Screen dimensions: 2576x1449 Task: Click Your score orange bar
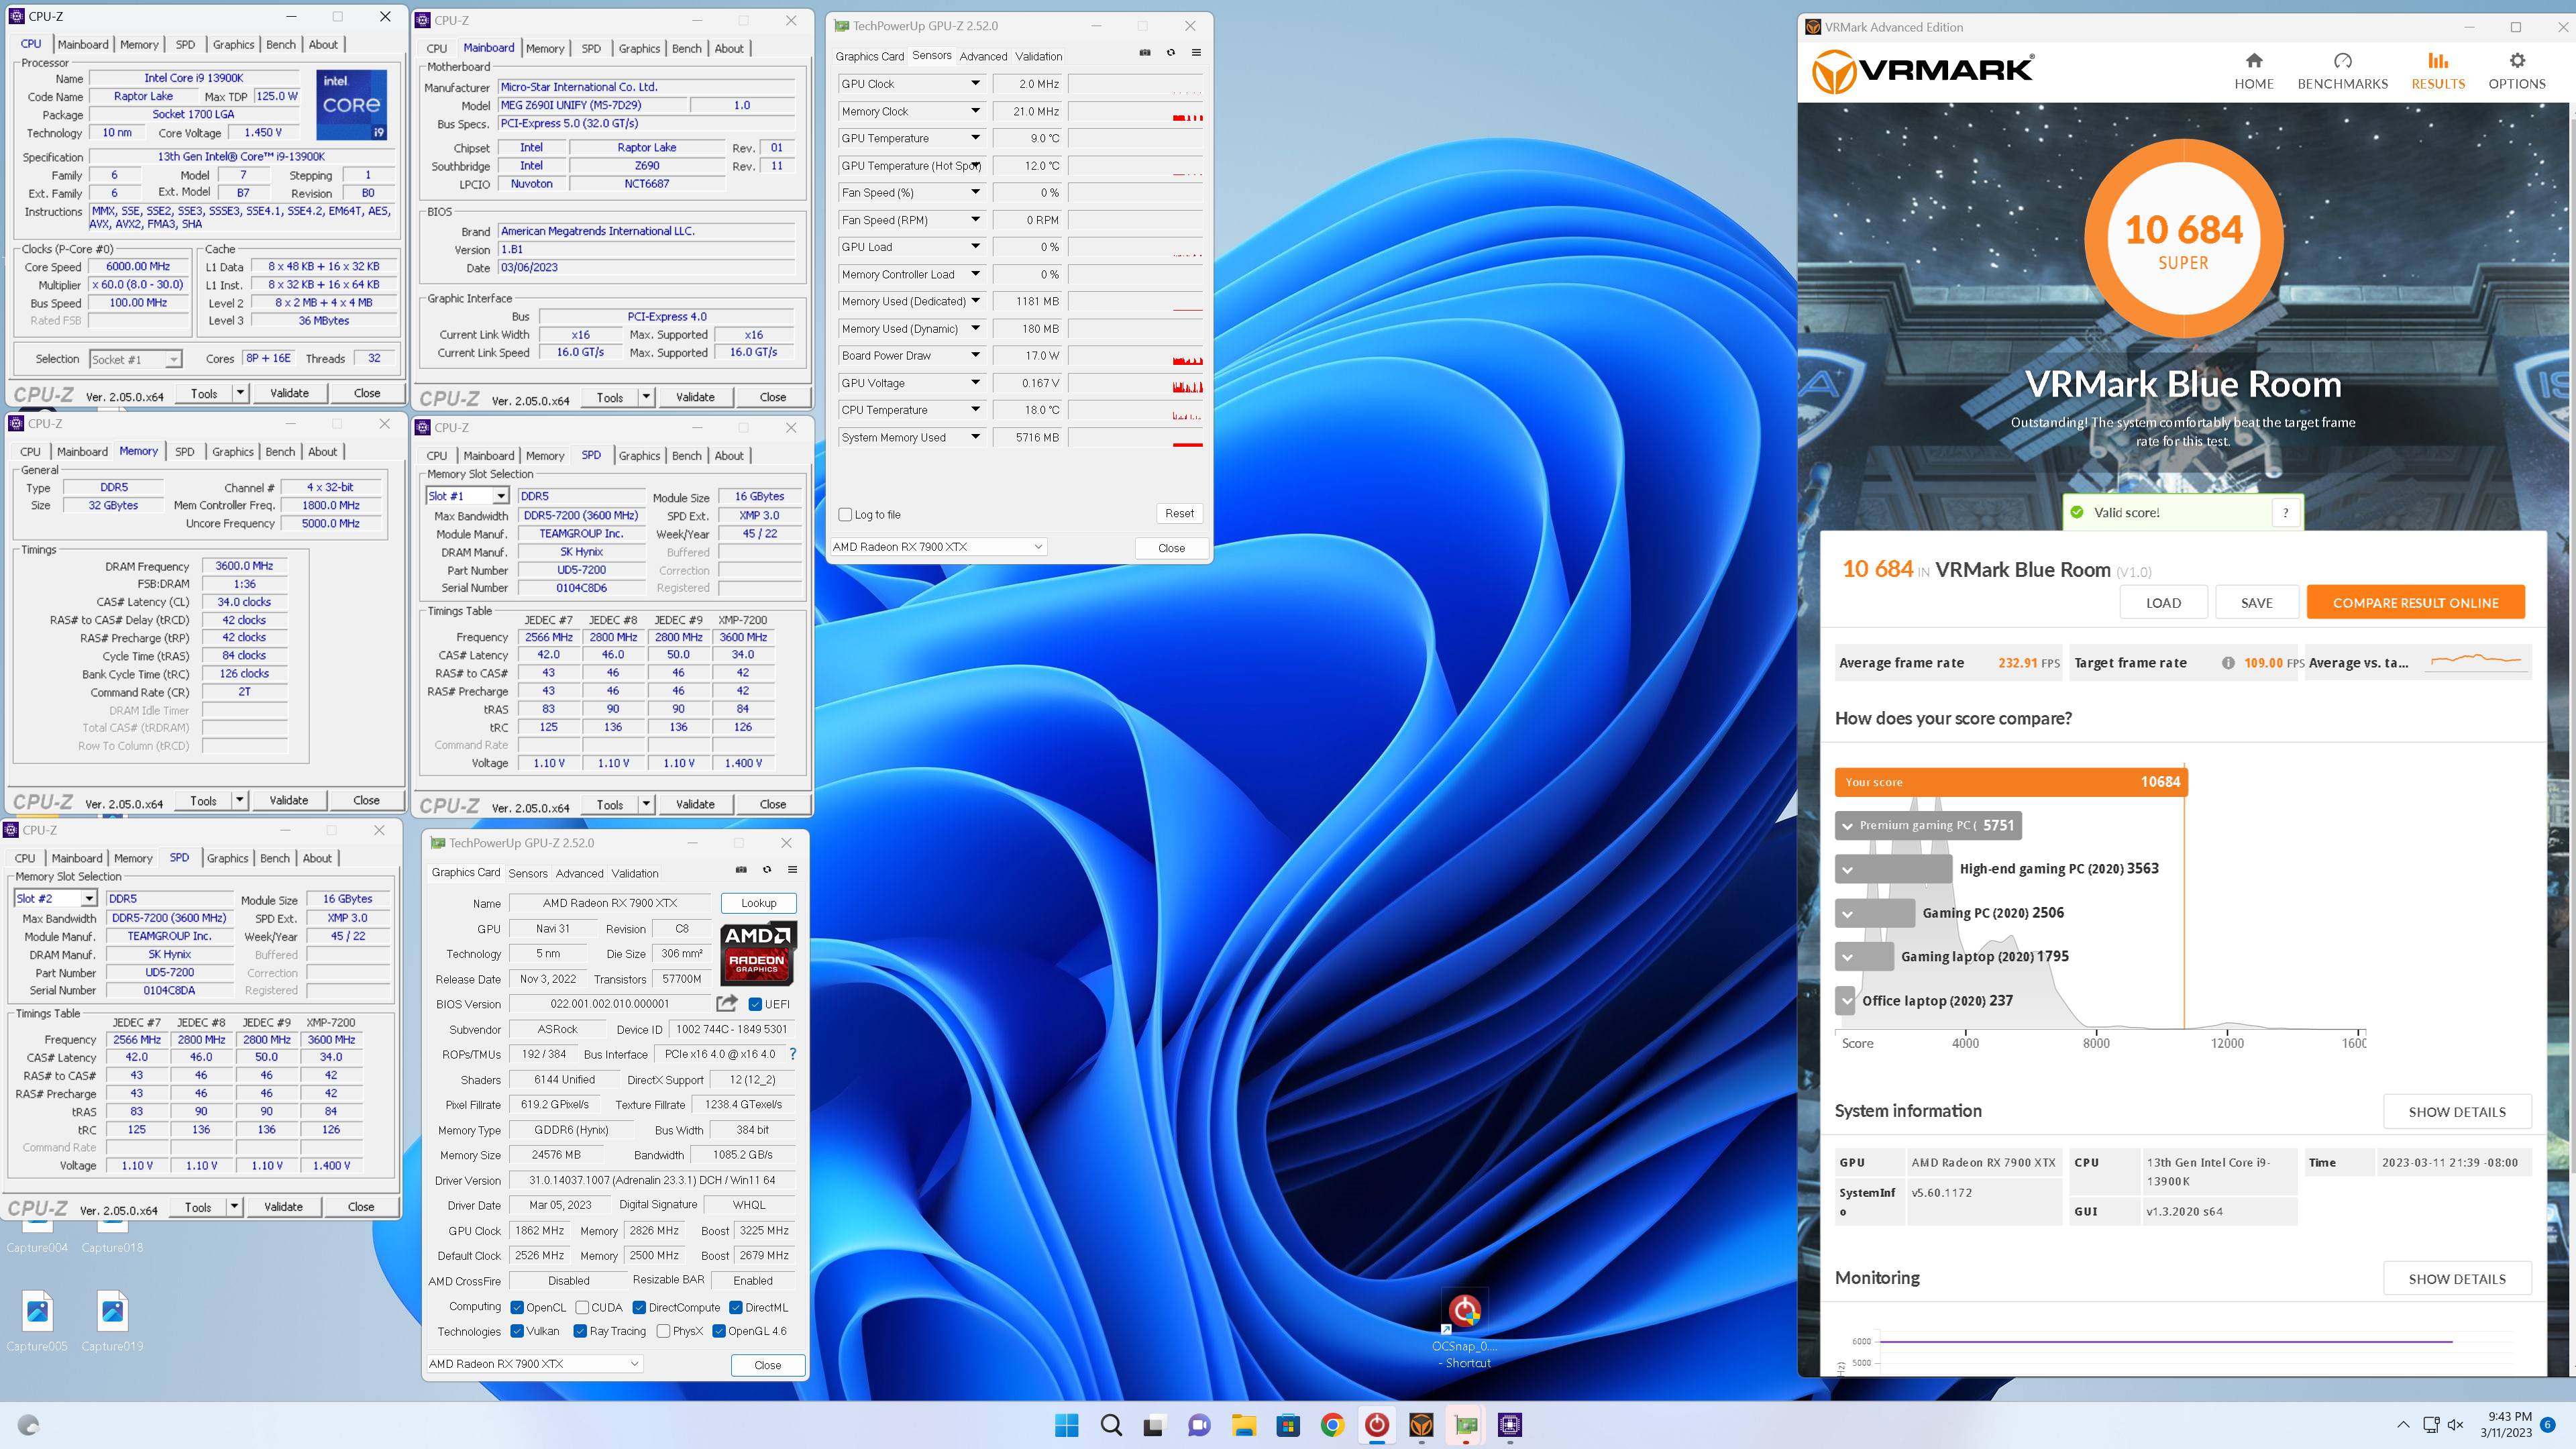point(2011,782)
